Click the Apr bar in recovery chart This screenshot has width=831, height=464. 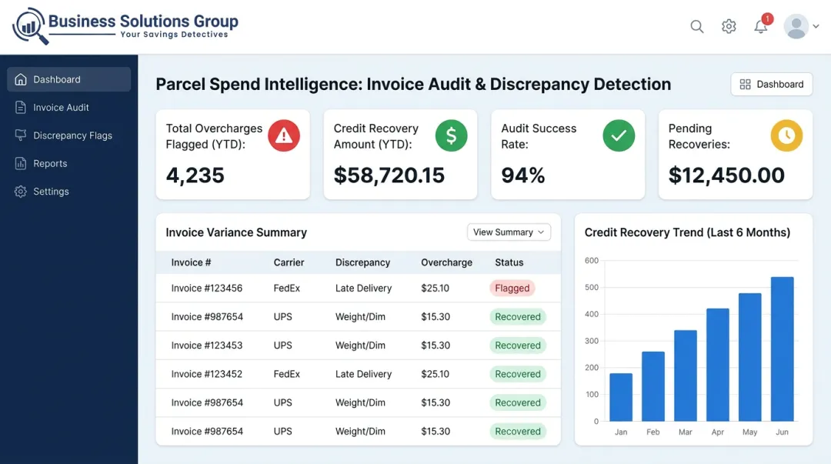coord(718,365)
